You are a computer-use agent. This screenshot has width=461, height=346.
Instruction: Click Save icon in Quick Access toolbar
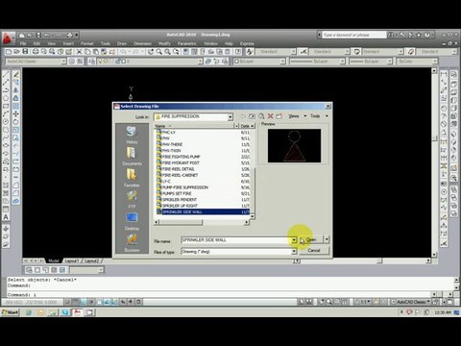tap(38, 35)
